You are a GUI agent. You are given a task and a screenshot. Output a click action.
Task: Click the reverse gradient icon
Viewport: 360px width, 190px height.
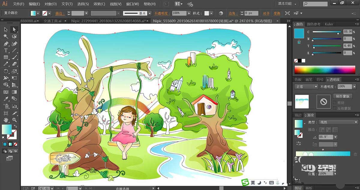click(x=299, y=143)
